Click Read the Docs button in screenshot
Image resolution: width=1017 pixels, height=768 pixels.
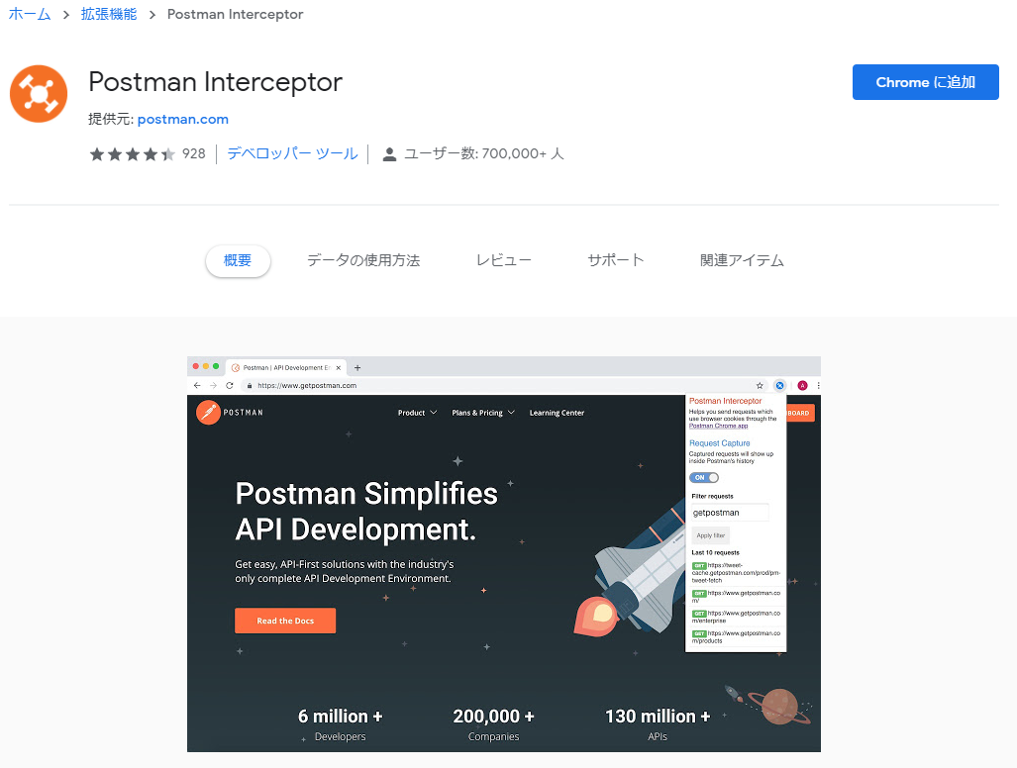click(285, 621)
